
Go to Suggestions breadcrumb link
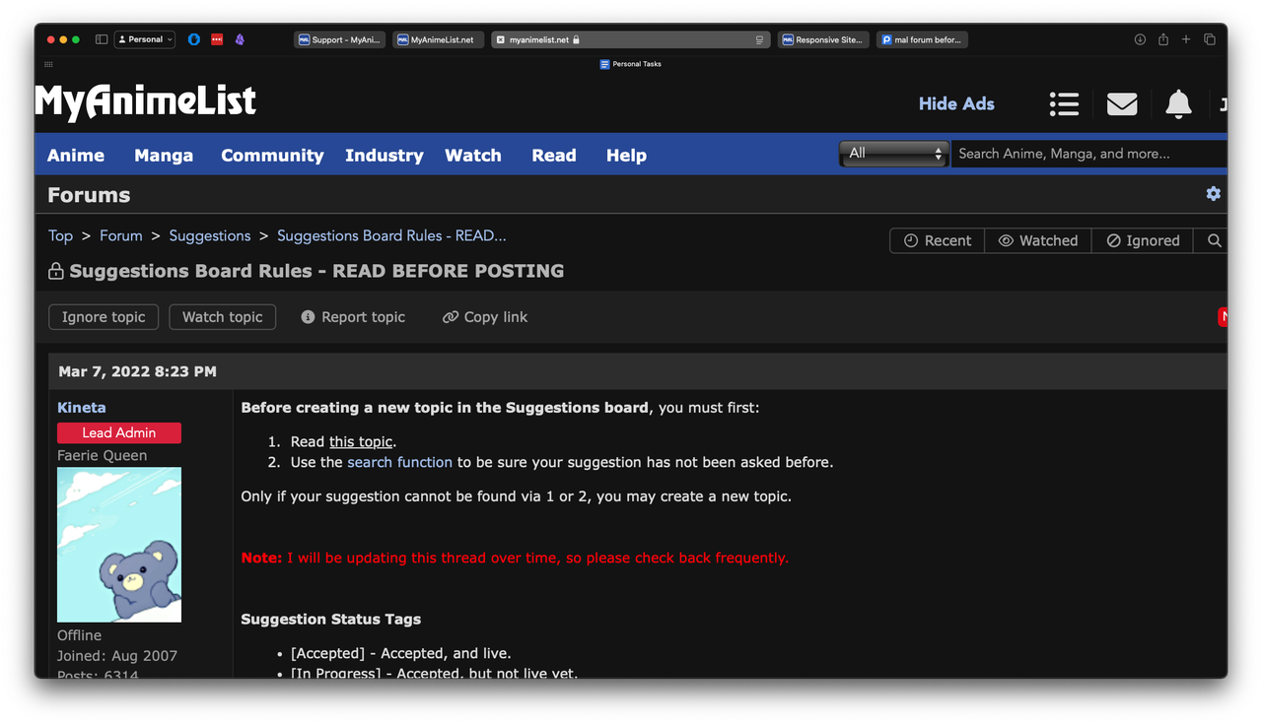coord(210,235)
